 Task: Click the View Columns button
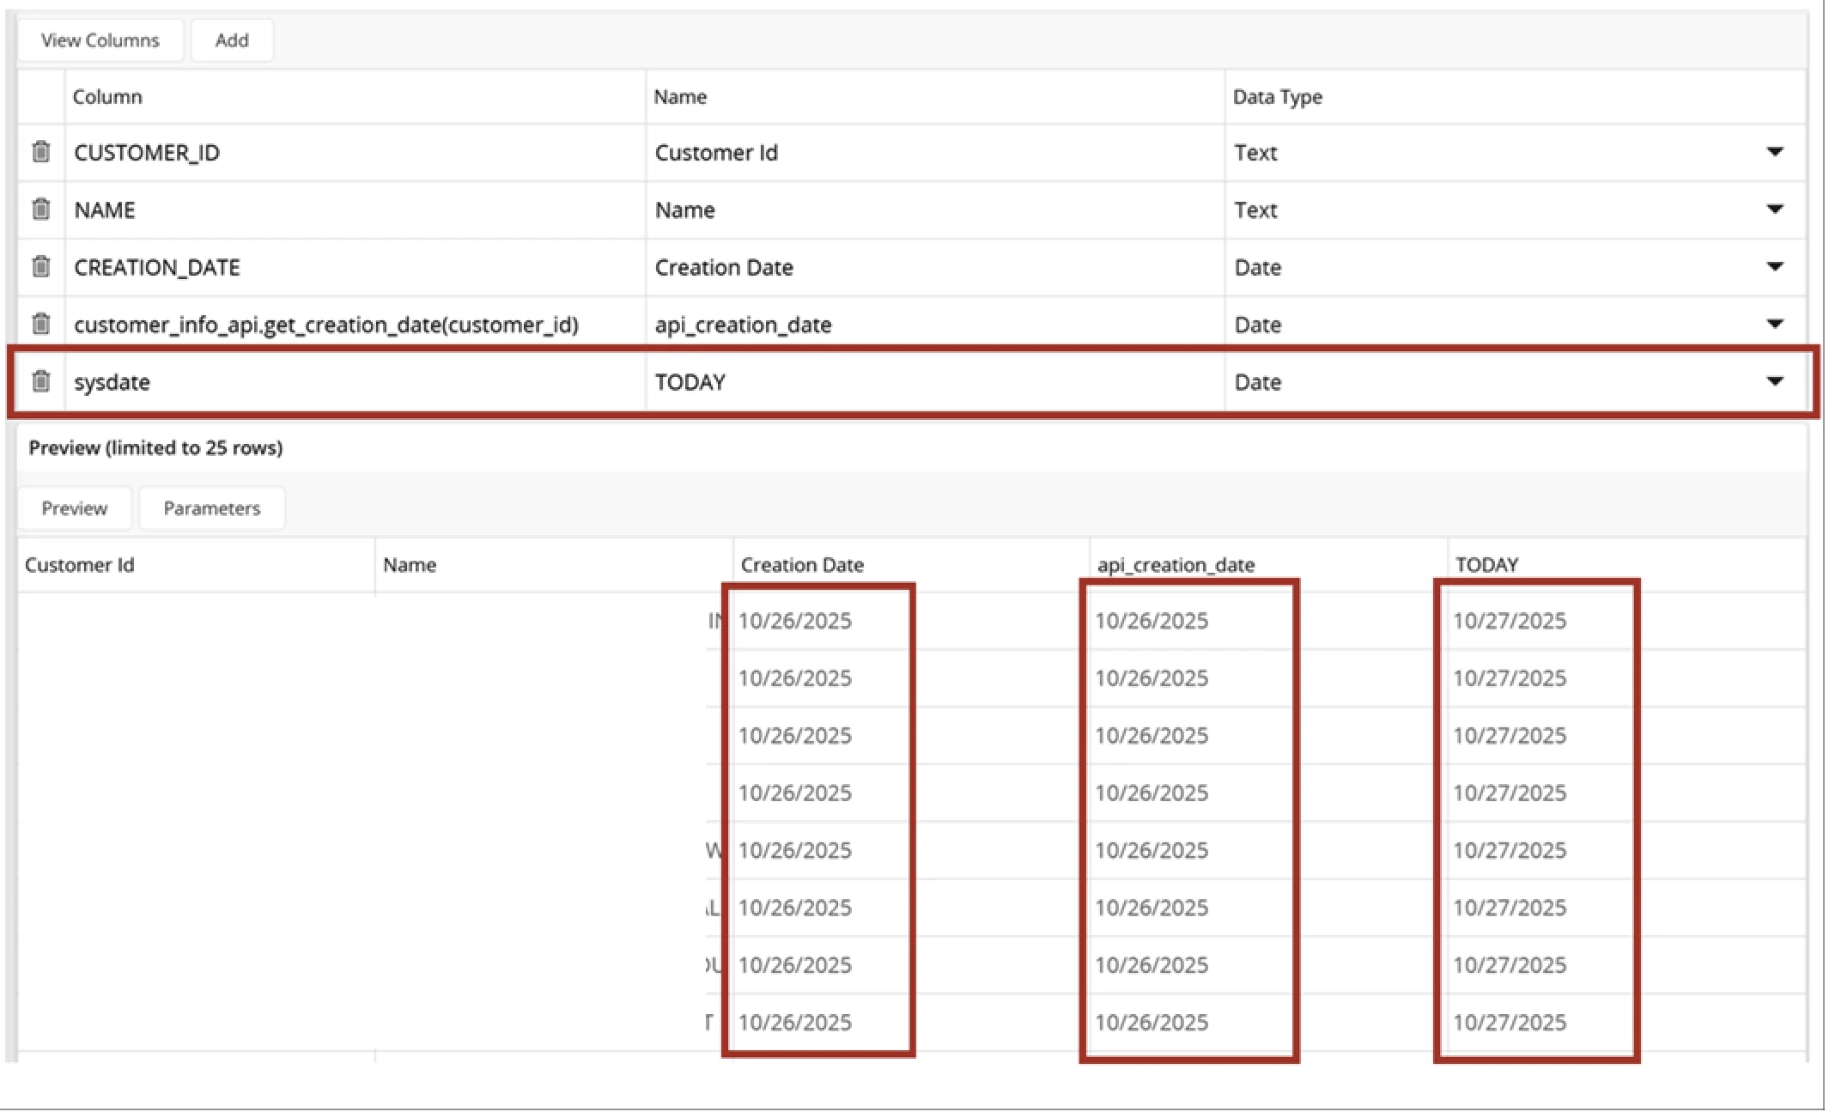[x=100, y=40]
